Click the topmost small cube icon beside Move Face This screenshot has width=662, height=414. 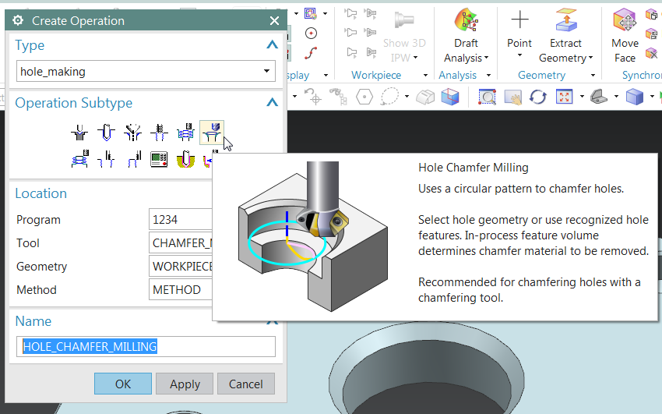651,15
